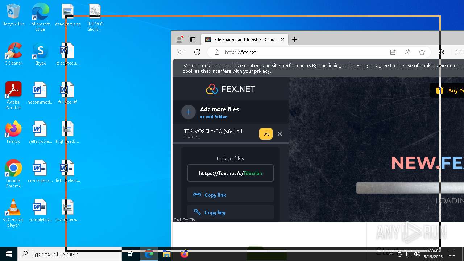The image size is (464, 261).
Task: View site information lock icon
Action: 217,52
